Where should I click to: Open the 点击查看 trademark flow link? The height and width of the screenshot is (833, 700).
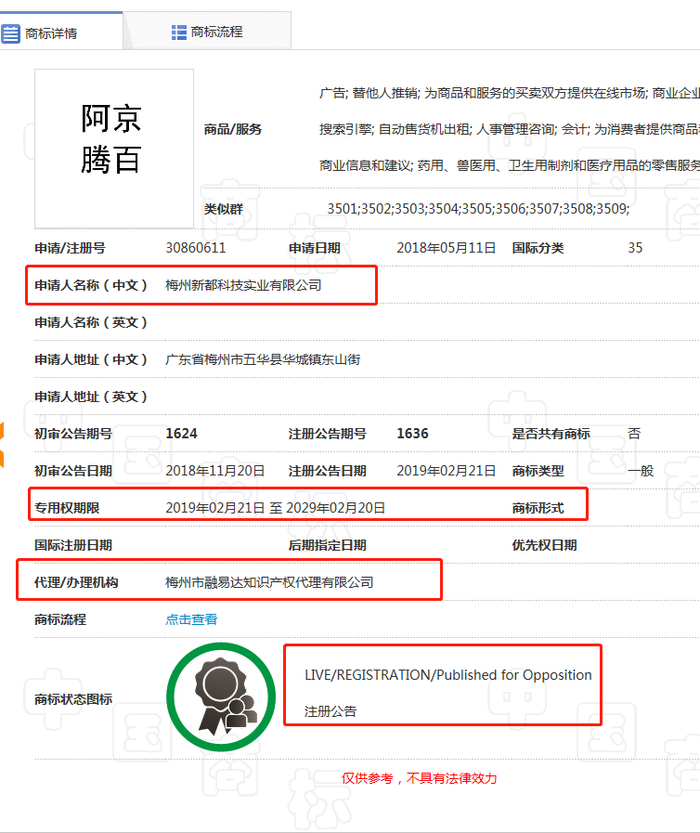[x=191, y=619]
